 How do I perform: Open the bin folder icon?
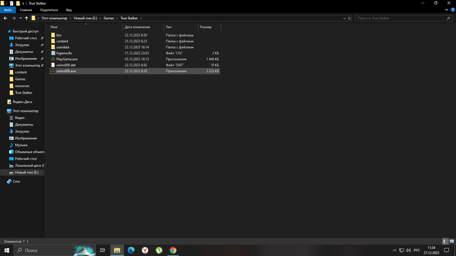click(53, 35)
